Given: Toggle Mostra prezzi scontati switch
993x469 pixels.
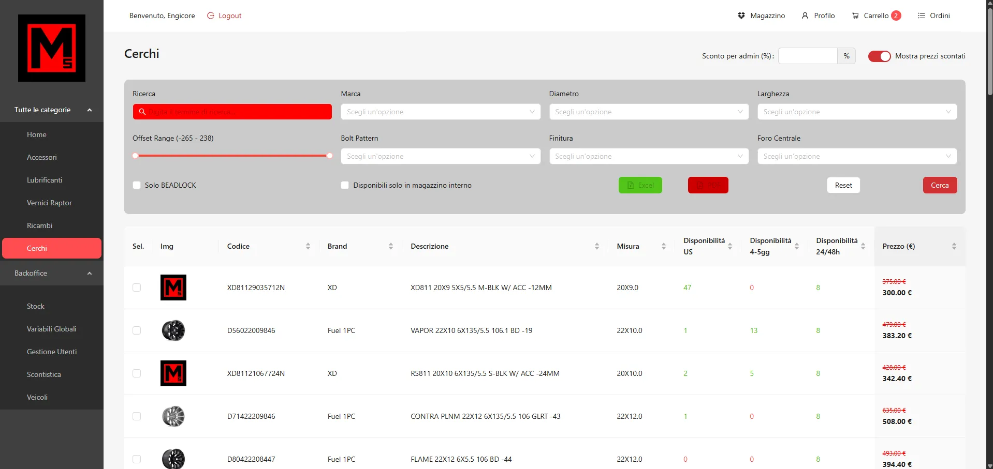Looking at the screenshot, I should (x=879, y=56).
